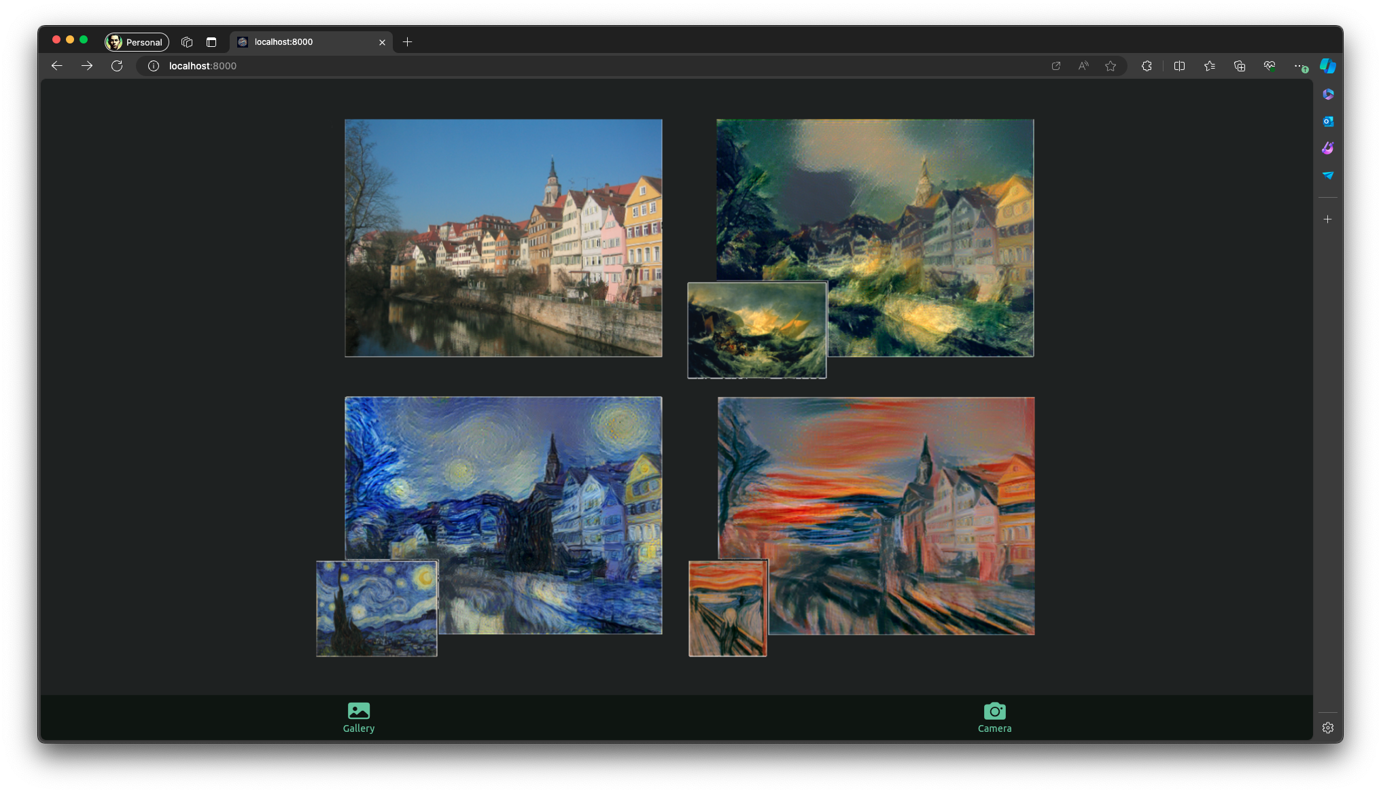Open the Favorites list
1381x793 pixels.
click(x=1210, y=66)
